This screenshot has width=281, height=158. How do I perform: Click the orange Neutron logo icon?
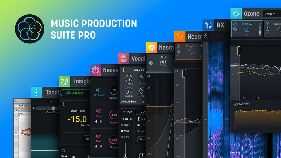click(180, 36)
